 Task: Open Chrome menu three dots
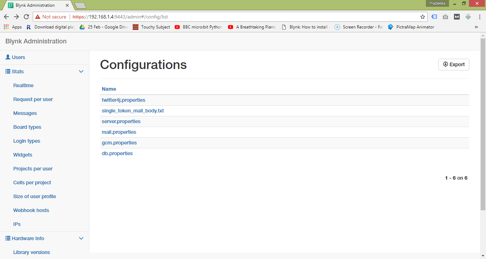click(479, 17)
